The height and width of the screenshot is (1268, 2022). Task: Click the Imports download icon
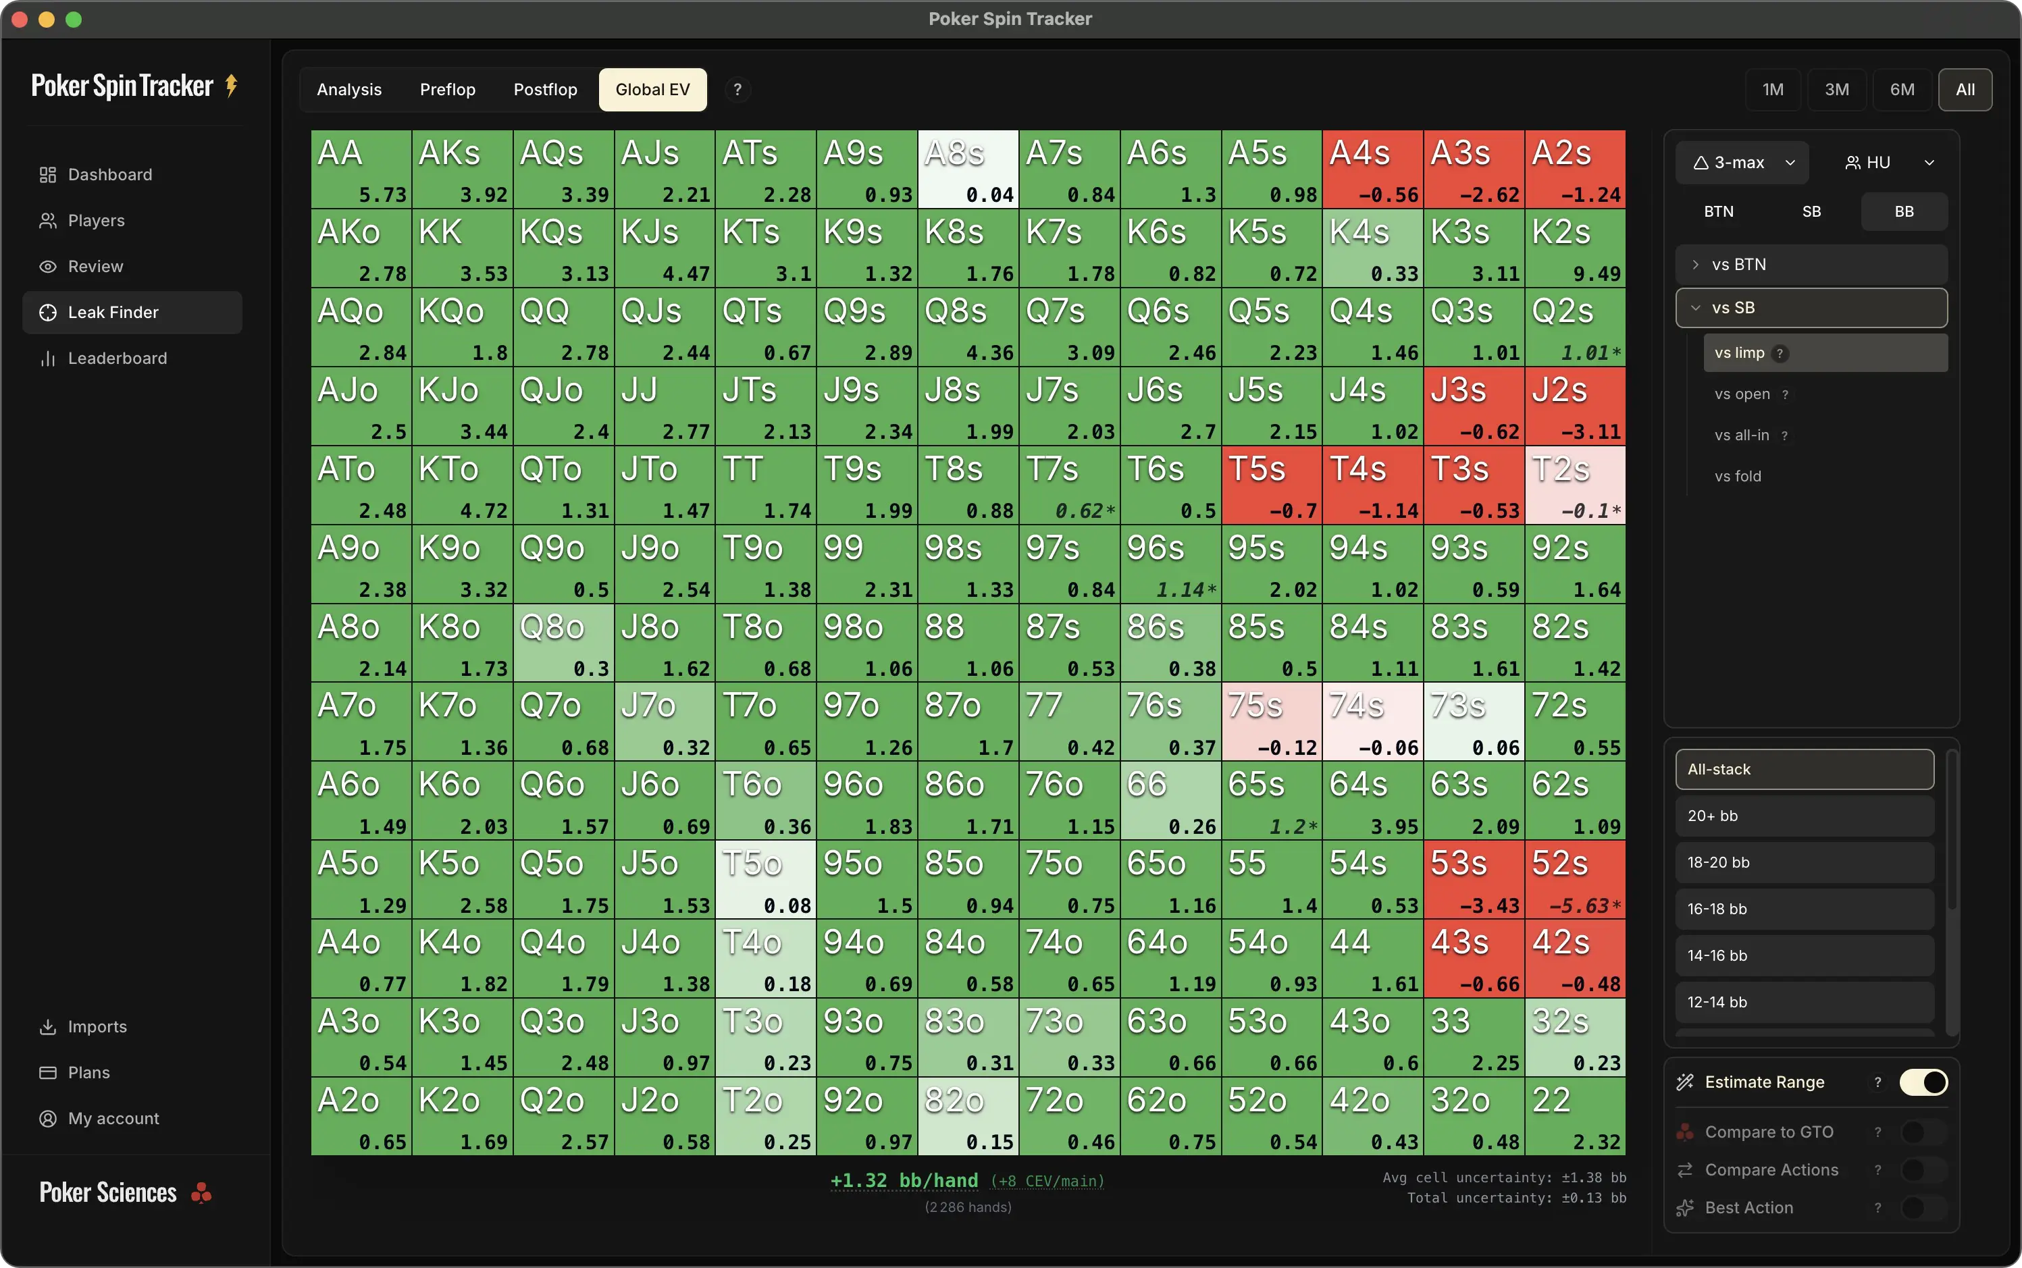tap(48, 1026)
